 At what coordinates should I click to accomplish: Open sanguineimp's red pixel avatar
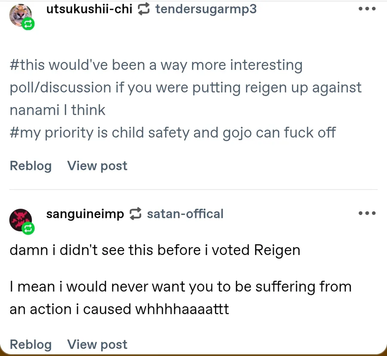tap(21, 220)
